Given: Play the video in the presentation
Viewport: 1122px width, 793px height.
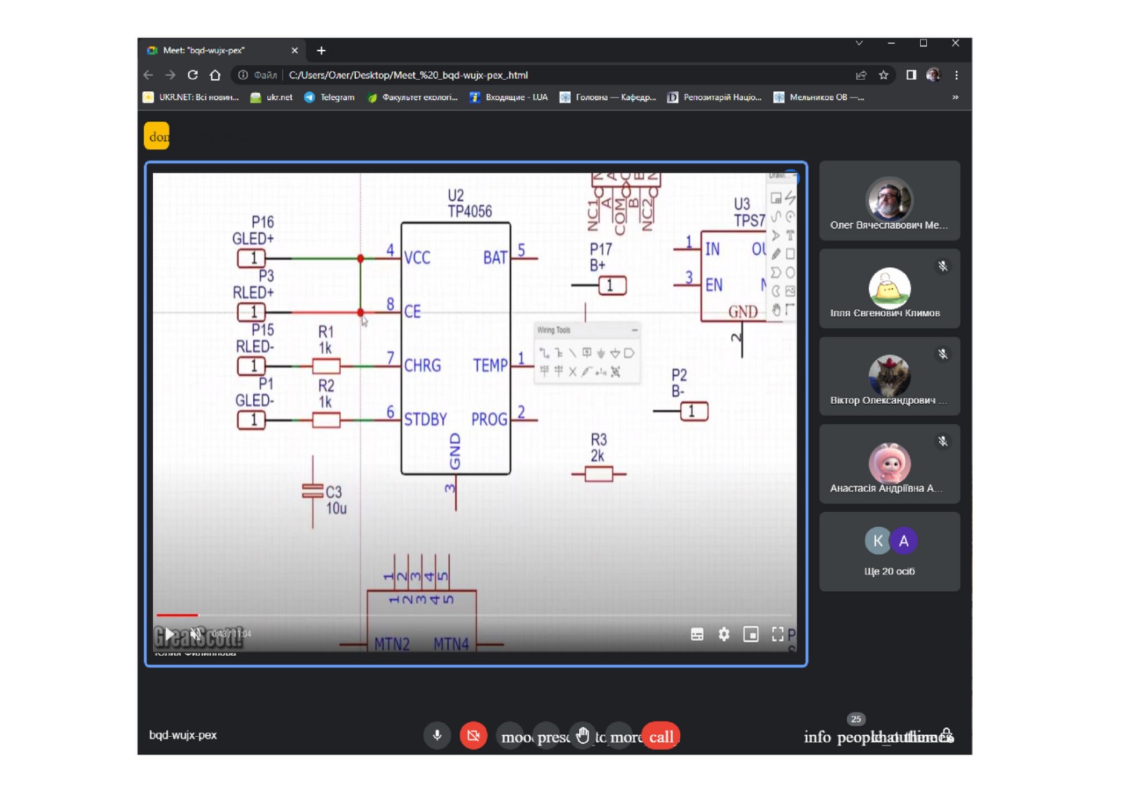Looking at the screenshot, I should tap(169, 634).
